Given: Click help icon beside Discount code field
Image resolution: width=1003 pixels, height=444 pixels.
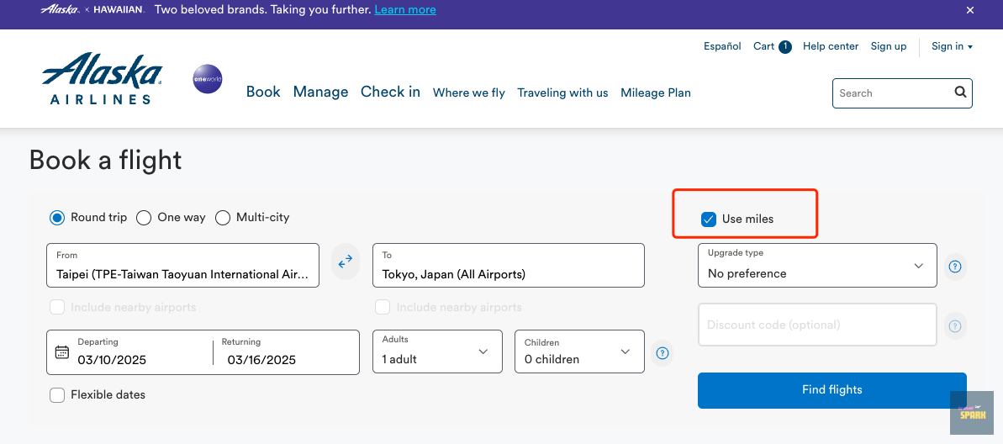Looking at the screenshot, I should point(955,326).
